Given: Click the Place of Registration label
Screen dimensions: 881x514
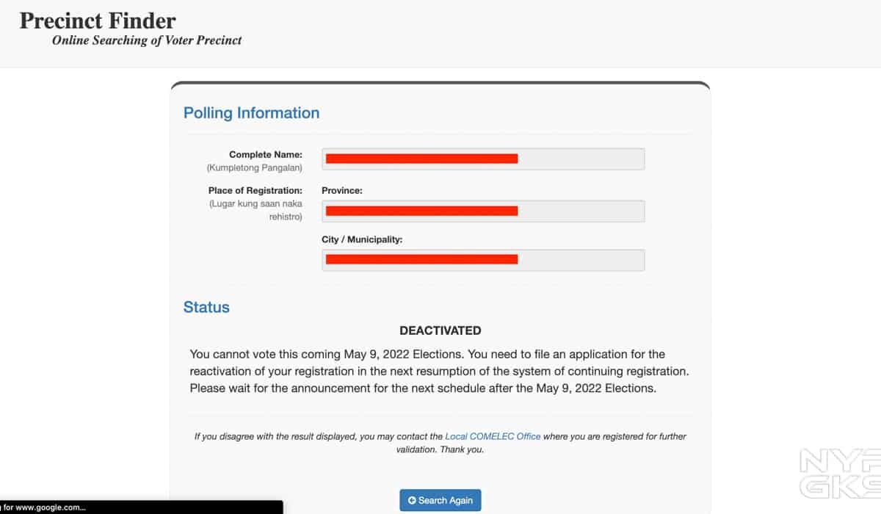Looking at the screenshot, I should 255,190.
